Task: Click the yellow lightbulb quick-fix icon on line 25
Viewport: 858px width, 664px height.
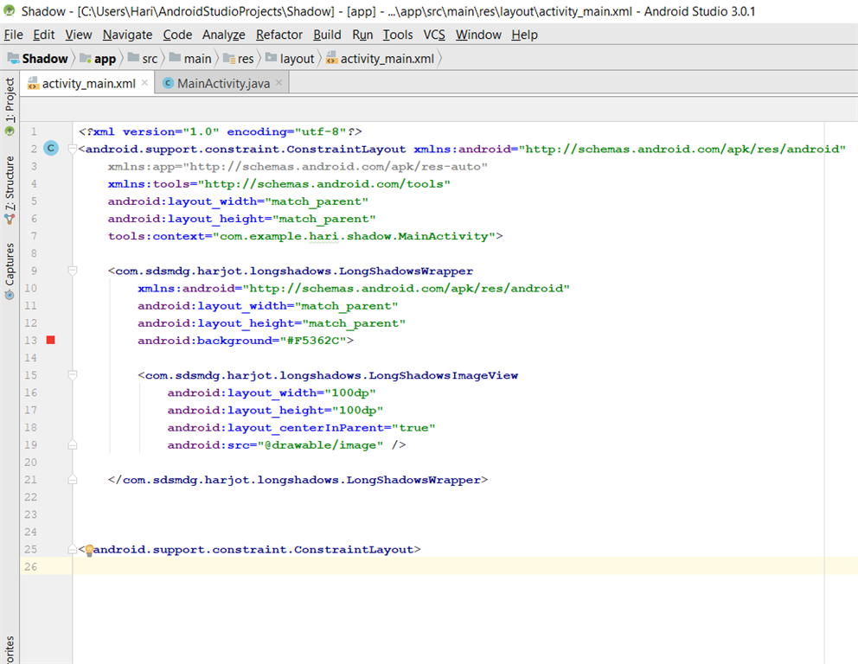Action: tap(89, 550)
